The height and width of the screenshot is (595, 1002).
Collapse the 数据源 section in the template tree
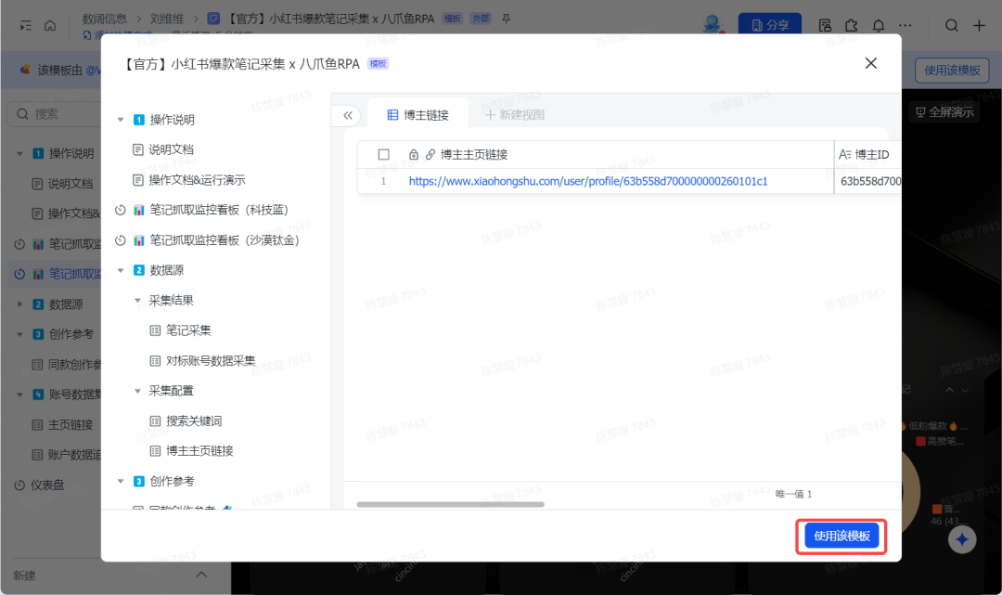pos(120,269)
